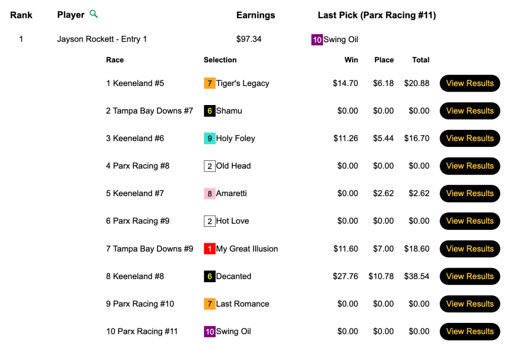View Results for Parx Racing #11
Screen dimensions: 515x345
470,331
